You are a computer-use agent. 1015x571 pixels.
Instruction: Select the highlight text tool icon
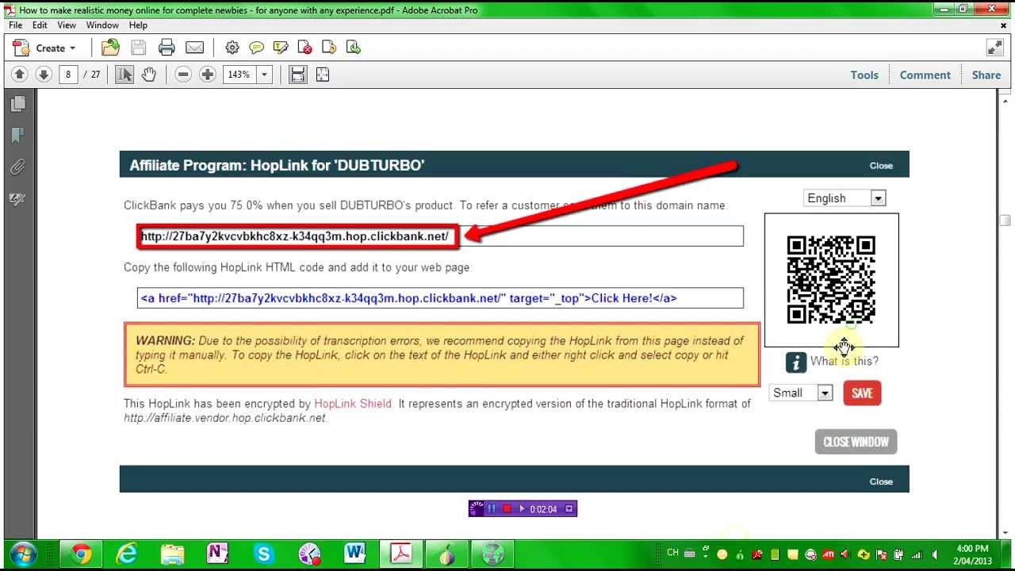tap(280, 48)
